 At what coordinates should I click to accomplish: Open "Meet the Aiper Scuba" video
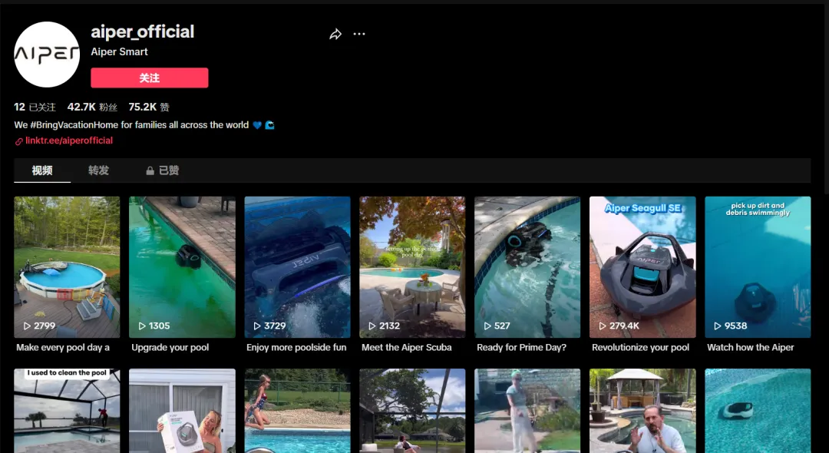[x=412, y=266]
